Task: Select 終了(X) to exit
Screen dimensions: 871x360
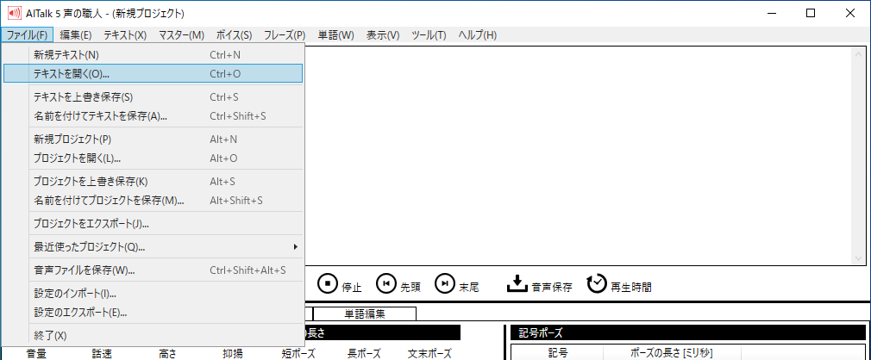Action: coord(153,336)
